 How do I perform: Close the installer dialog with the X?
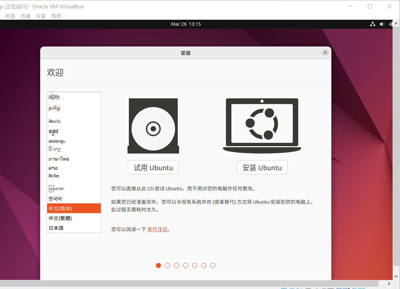click(325, 53)
